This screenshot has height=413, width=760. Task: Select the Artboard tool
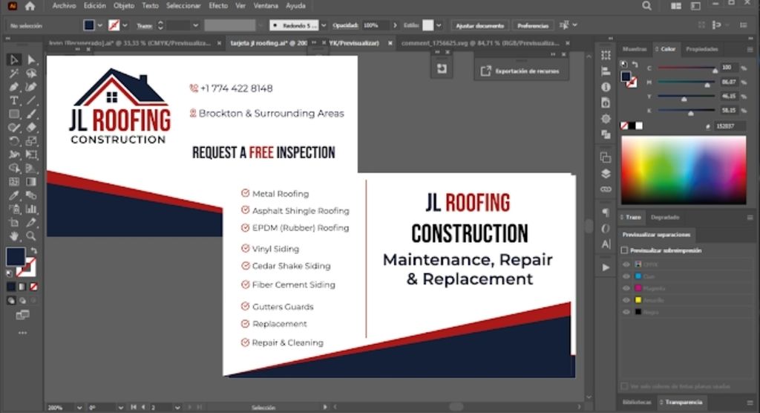point(13,223)
